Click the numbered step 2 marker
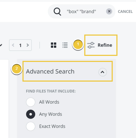The image size is (136, 138). coord(17,68)
